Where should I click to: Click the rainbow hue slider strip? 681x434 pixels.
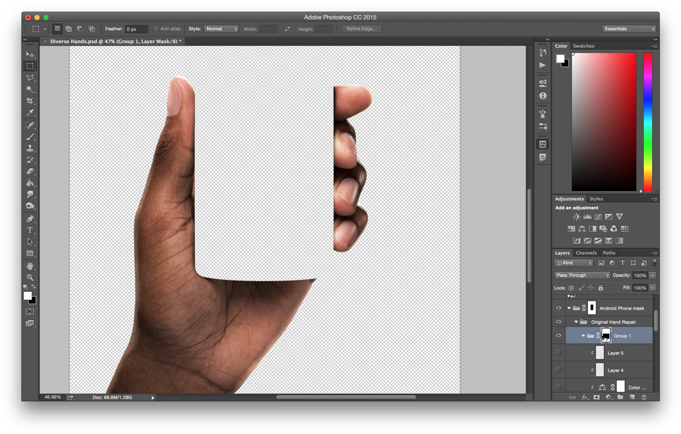coord(648,122)
